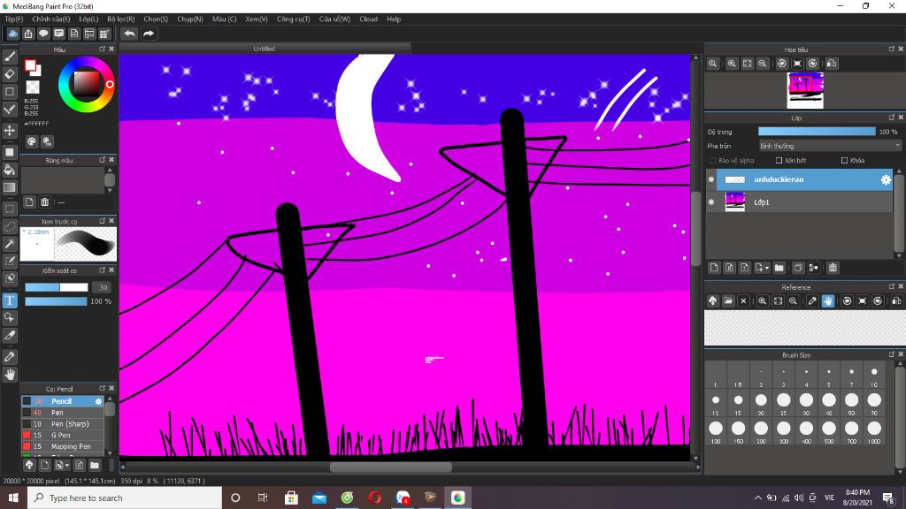Enable Khóa lock checkbox

(845, 161)
